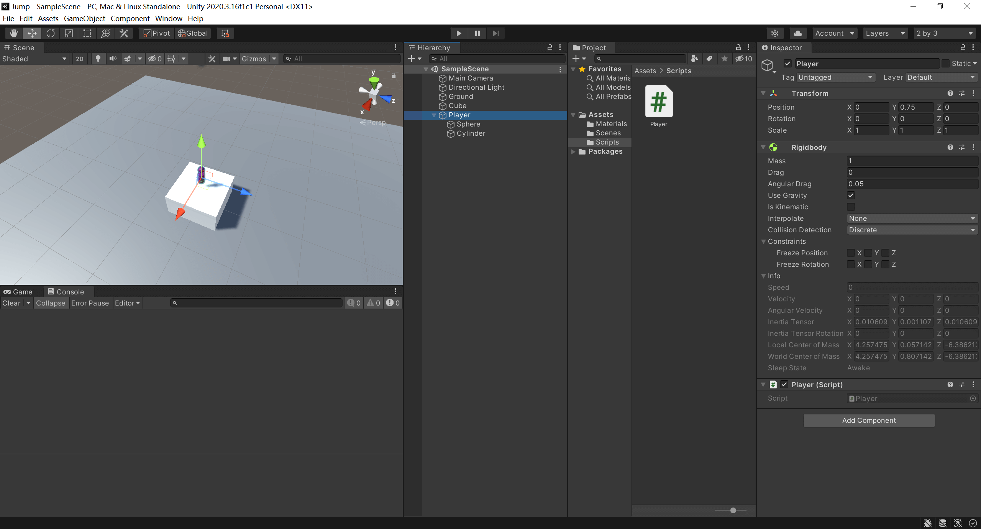Toggle scene lighting bulb icon
Viewport: 981px width, 529px height.
click(x=98, y=59)
